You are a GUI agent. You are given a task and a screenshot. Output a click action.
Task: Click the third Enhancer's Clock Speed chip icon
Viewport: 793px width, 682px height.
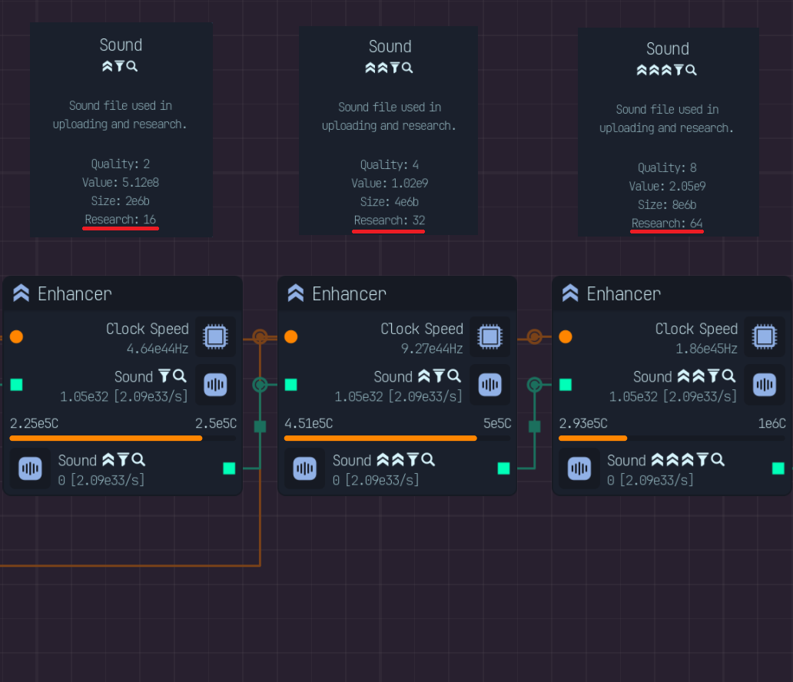765,336
